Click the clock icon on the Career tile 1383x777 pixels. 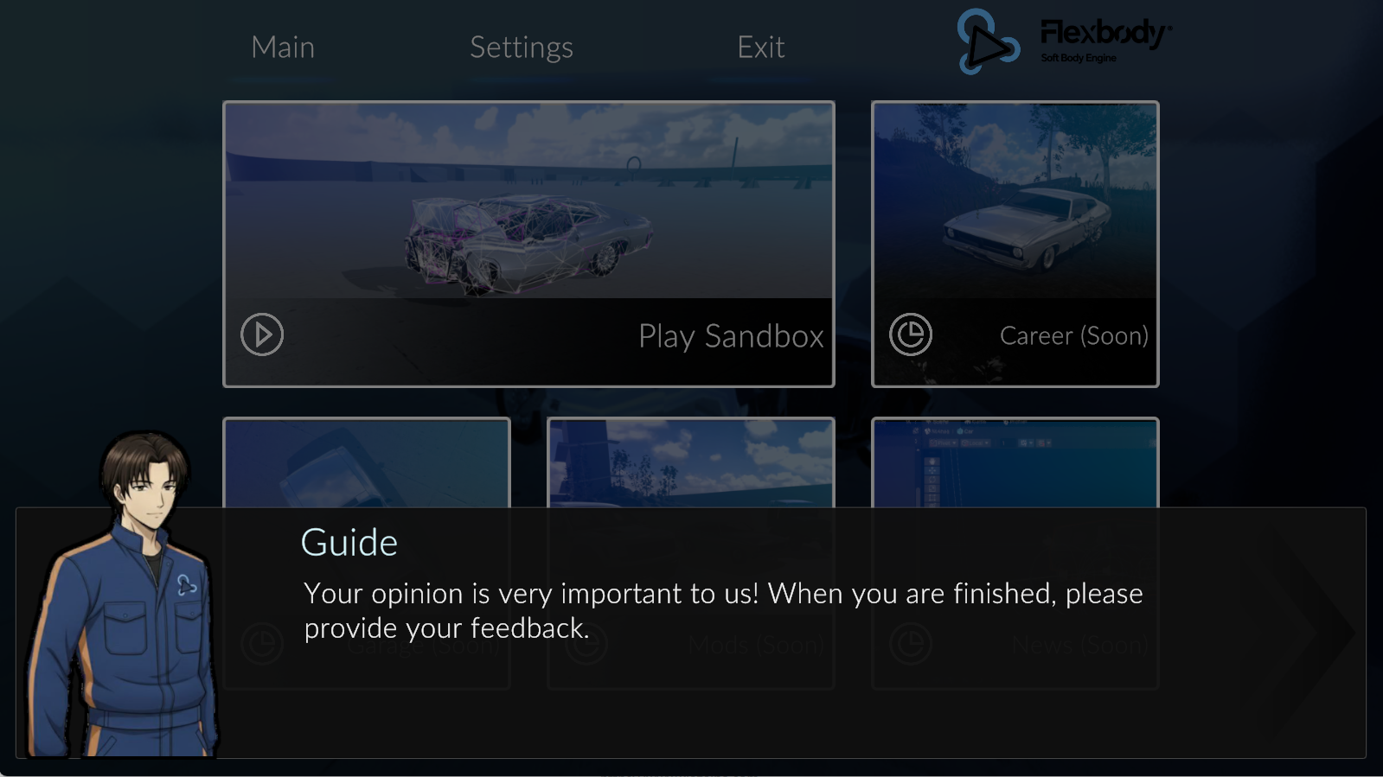tap(911, 334)
